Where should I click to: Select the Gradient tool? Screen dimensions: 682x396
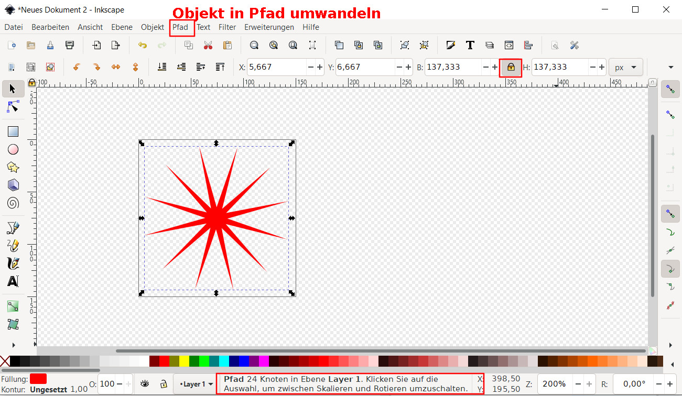point(13,306)
